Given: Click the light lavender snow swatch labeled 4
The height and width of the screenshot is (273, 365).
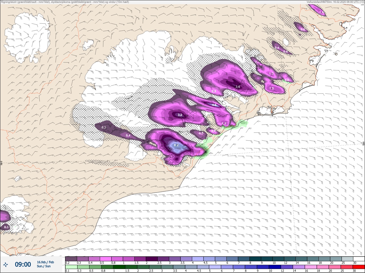Looking at the screenshot, I should [x=198, y=259].
